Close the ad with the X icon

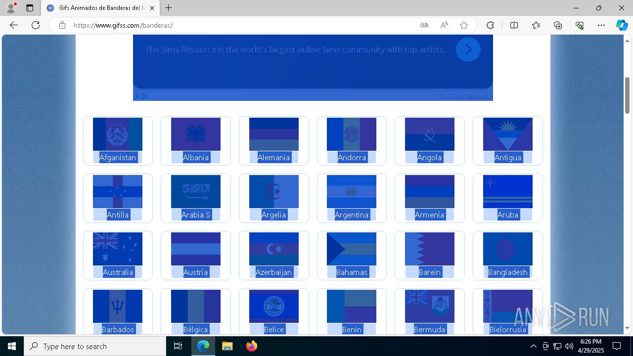pyautogui.click(x=137, y=97)
